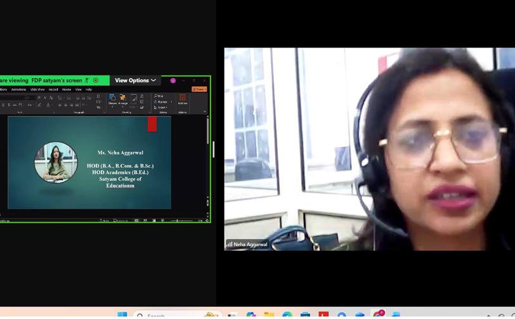Image resolution: width=515 pixels, height=319 pixels.
Task: Click the purple account circle in title bar
Action: coord(173,81)
